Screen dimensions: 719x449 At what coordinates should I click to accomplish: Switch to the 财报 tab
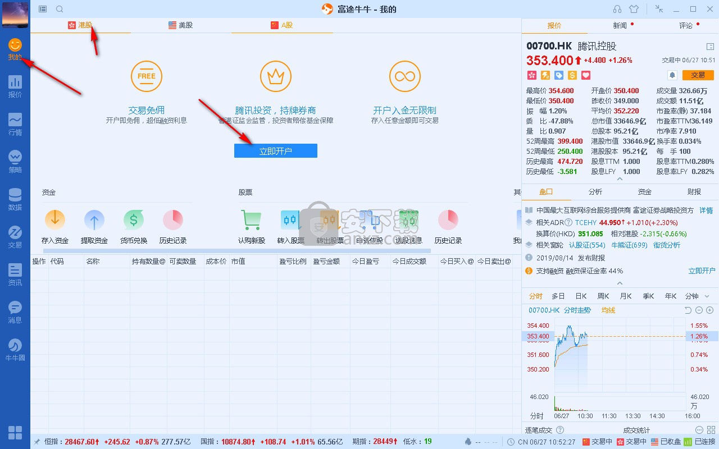[694, 192]
